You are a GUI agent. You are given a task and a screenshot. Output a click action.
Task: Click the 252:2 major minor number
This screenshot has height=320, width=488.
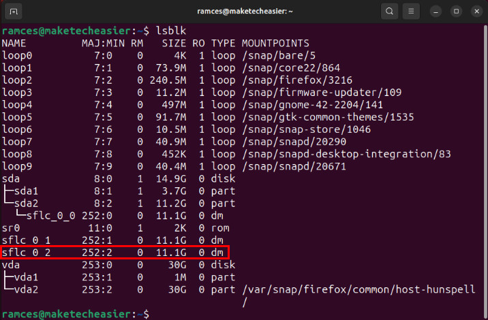tap(97, 253)
